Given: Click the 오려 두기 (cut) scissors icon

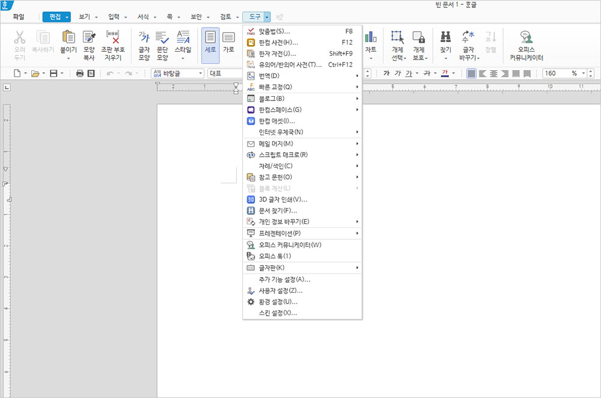Looking at the screenshot, I should (x=20, y=37).
